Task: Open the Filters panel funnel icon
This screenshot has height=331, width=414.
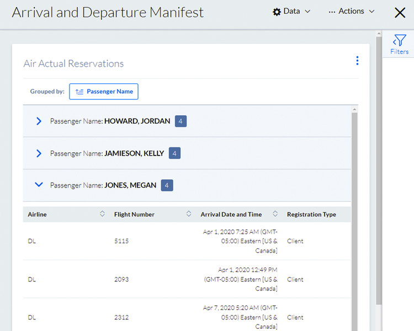Action: (399, 41)
